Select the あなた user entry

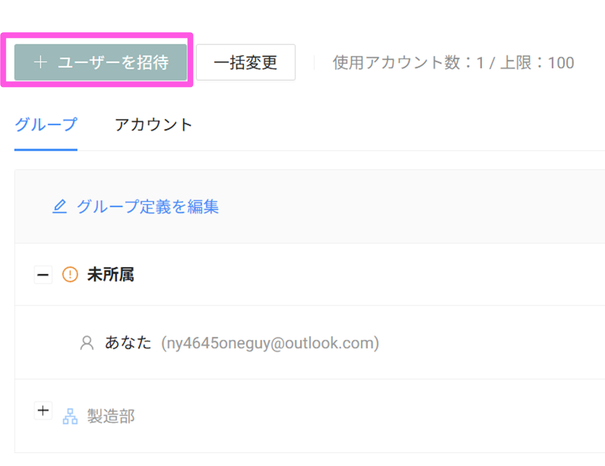pos(128,343)
